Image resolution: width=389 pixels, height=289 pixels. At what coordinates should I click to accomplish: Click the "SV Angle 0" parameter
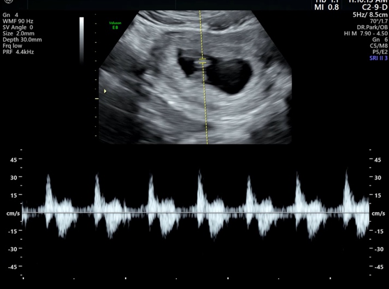(x=17, y=27)
